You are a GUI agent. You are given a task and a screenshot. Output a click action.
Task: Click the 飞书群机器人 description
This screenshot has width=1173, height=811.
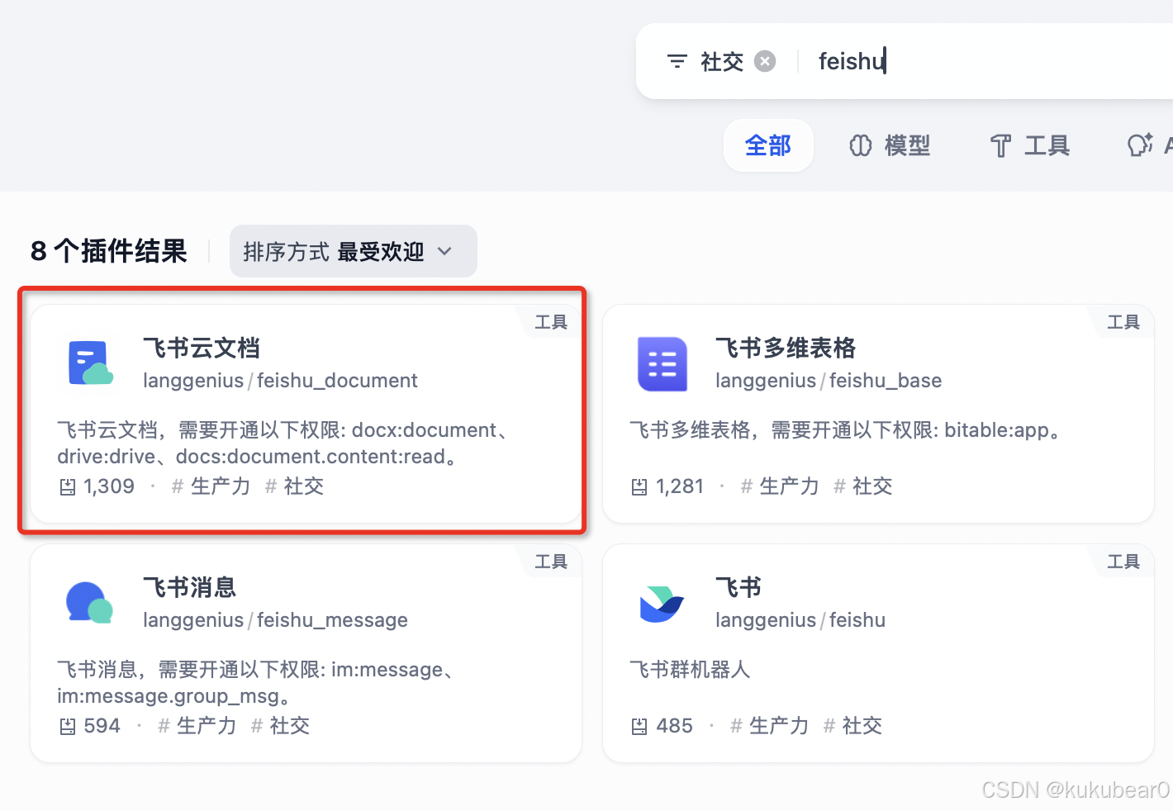pos(690,669)
